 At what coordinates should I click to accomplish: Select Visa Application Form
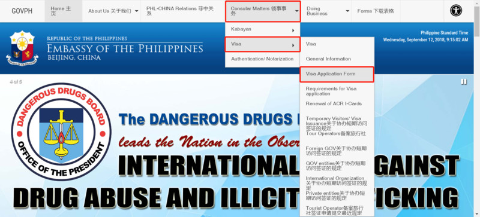(337, 74)
